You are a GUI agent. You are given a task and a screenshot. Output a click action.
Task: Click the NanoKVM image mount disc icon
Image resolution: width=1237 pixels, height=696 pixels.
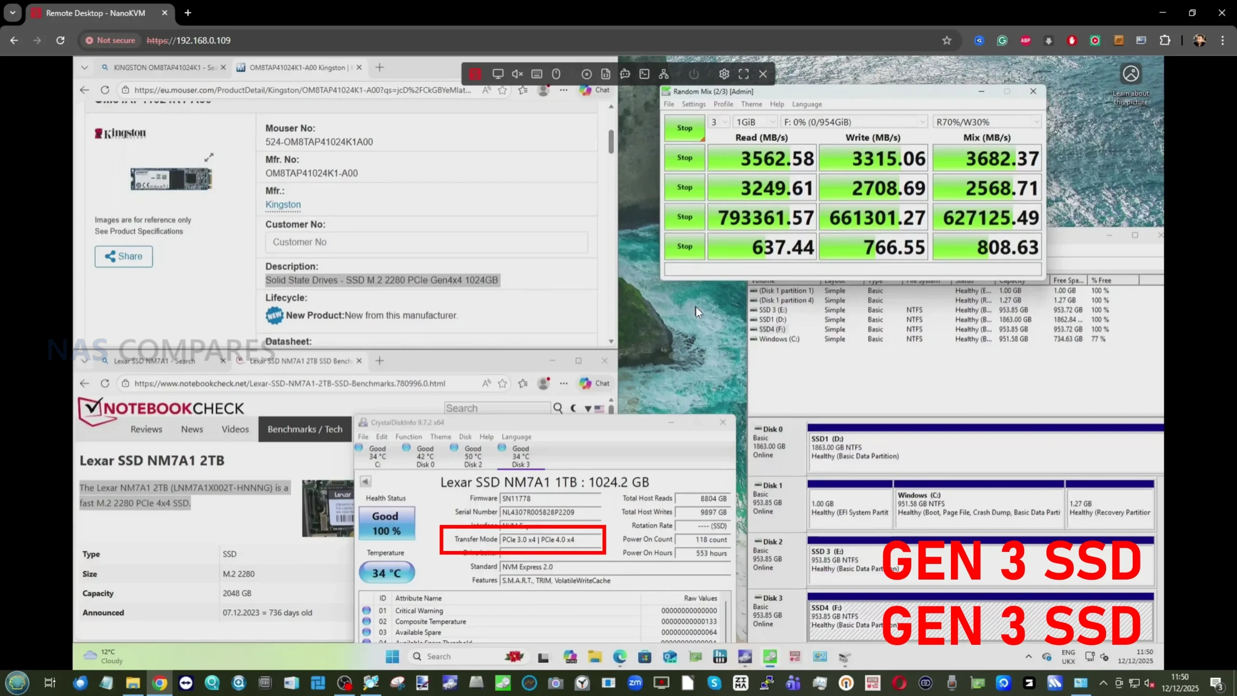coord(586,74)
